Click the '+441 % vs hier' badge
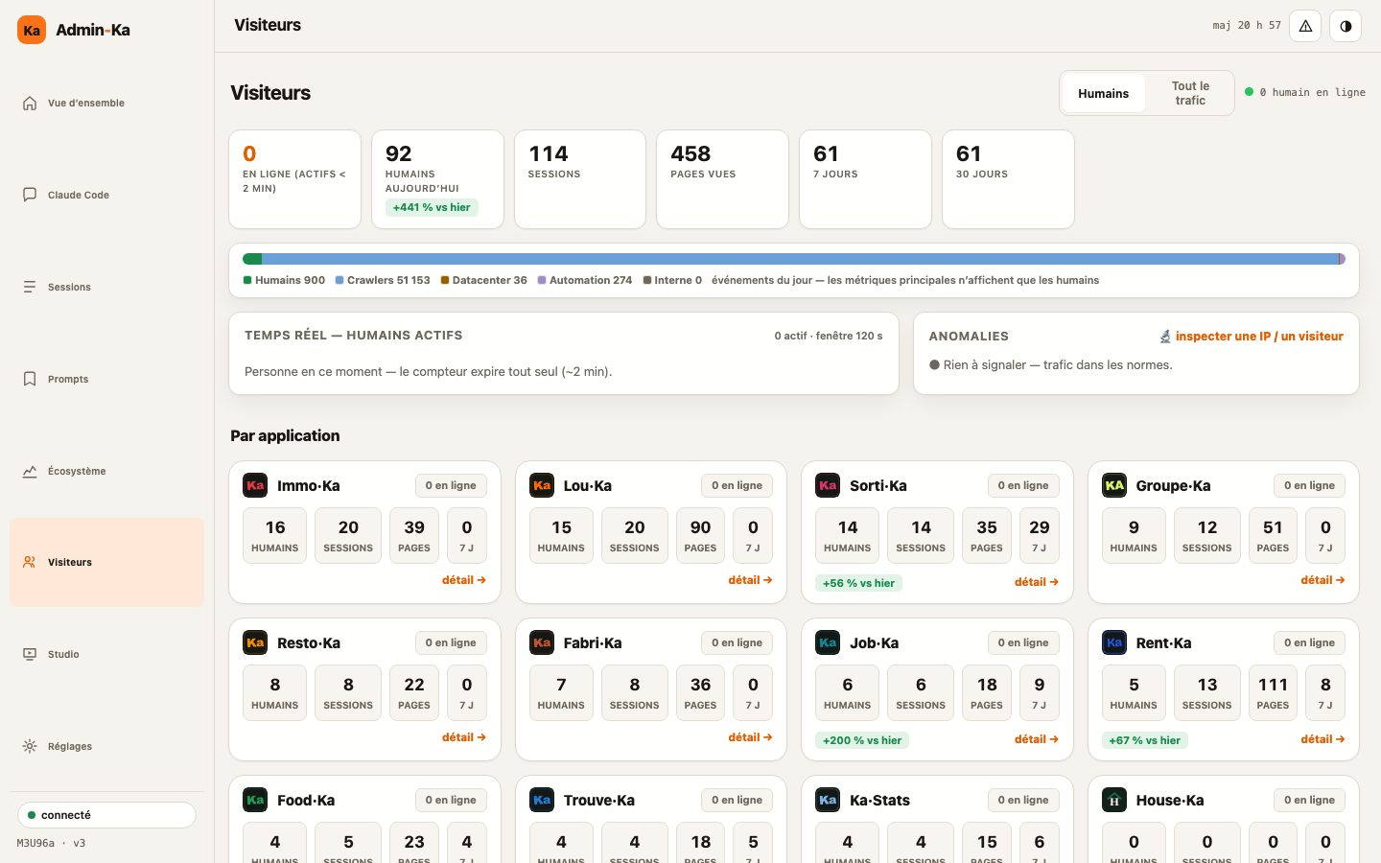 432,207
